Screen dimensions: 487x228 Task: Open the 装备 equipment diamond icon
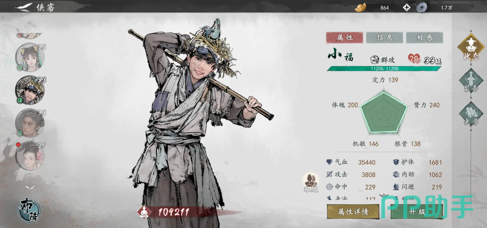(x=471, y=81)
